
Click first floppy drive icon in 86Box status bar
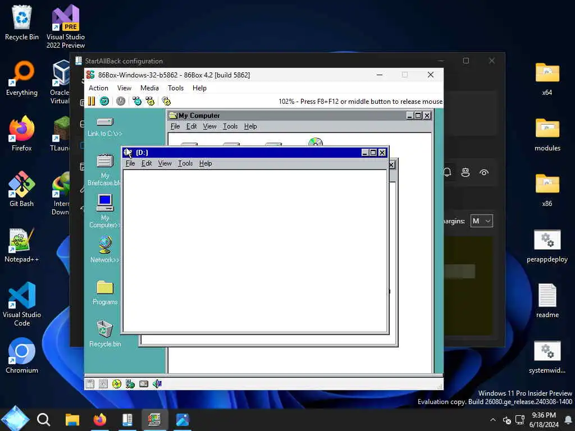point(90,384)
